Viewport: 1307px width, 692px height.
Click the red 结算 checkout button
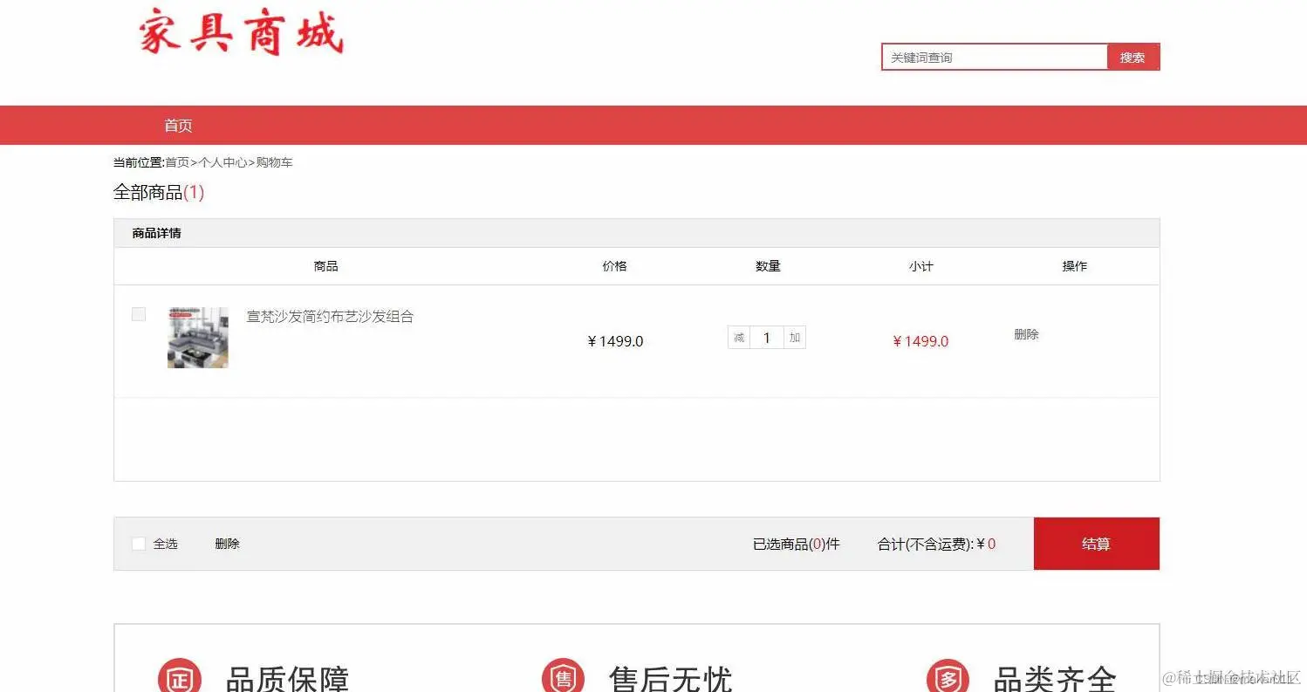pyautogui.click(x=1097, y=544)
